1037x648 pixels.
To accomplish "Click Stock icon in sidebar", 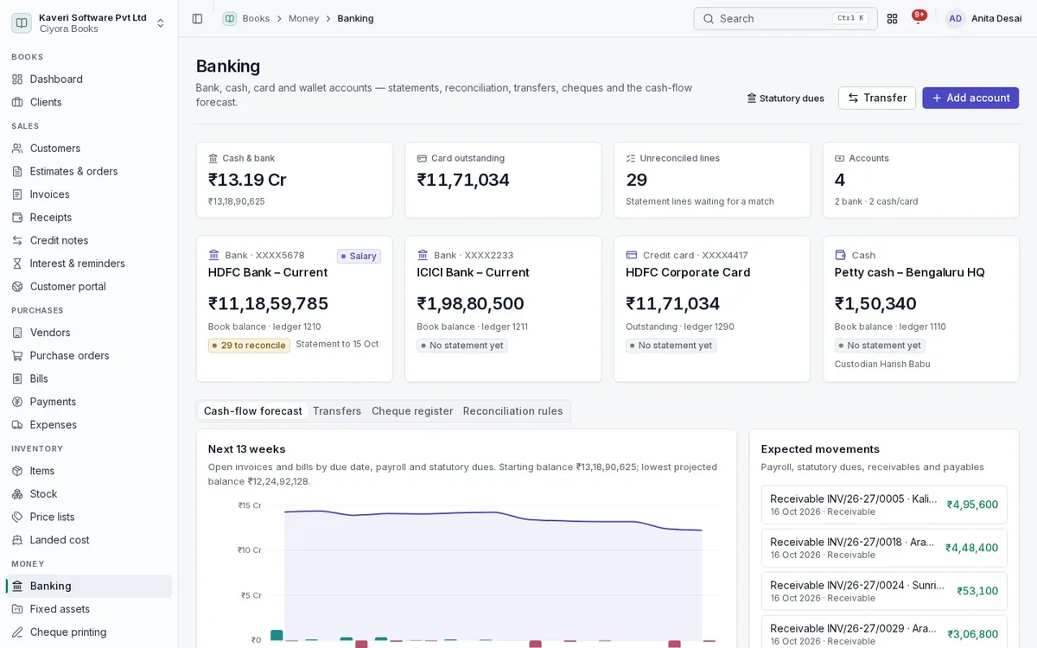I will tap(17, 493).
